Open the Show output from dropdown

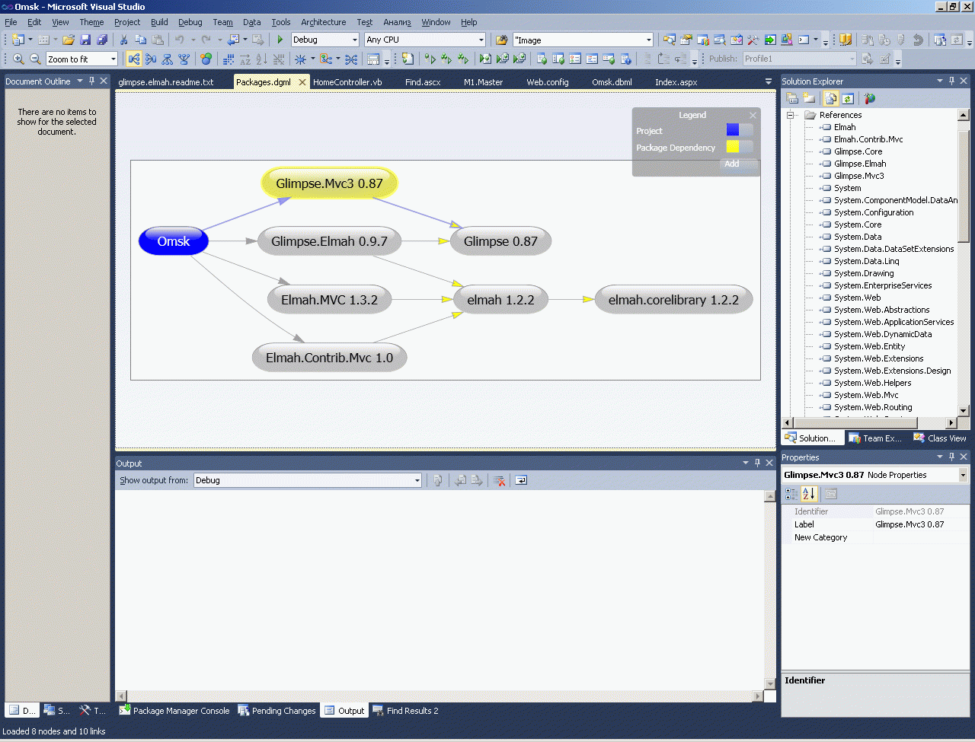click(x=417, y=480)
